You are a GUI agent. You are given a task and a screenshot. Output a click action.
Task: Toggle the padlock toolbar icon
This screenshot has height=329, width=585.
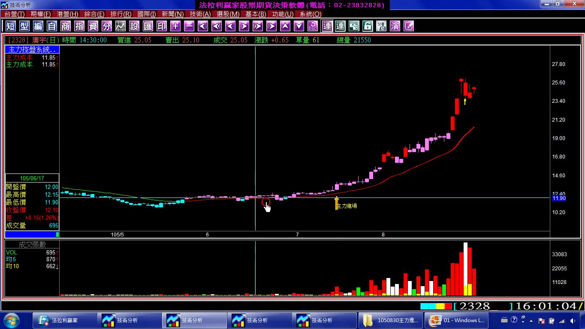coord(368,26)
